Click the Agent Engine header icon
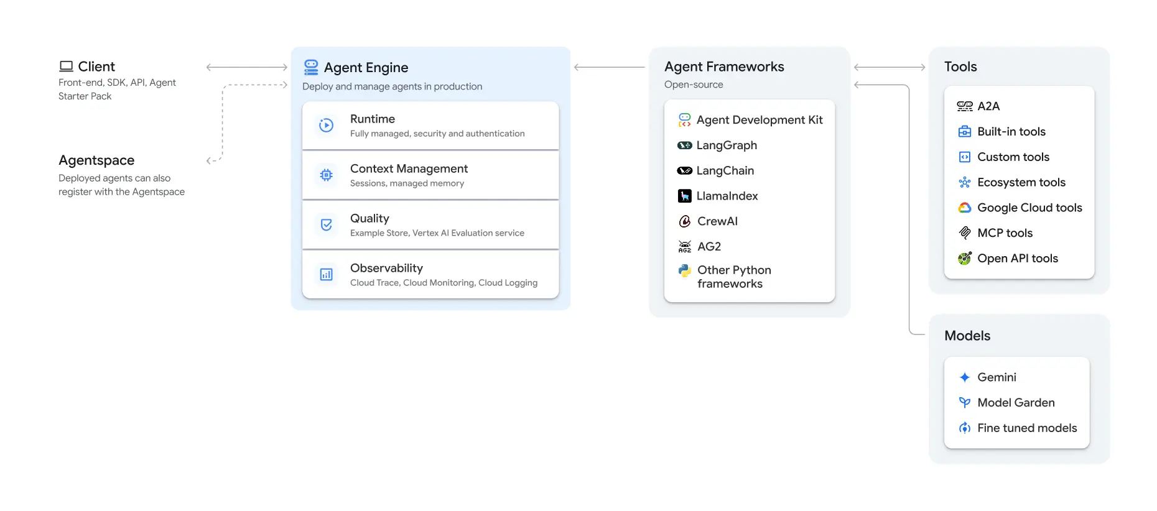Image resolution: width=1157 pixels, height=511 pixels. tap(311, 67)
